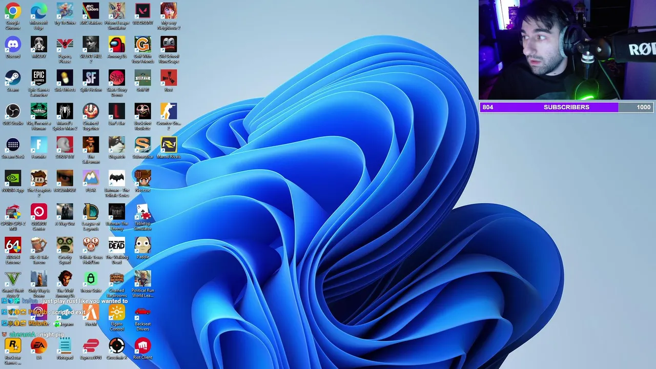
Task: Click Batman - The Telltale Series icon
Action: pos(117,178)
